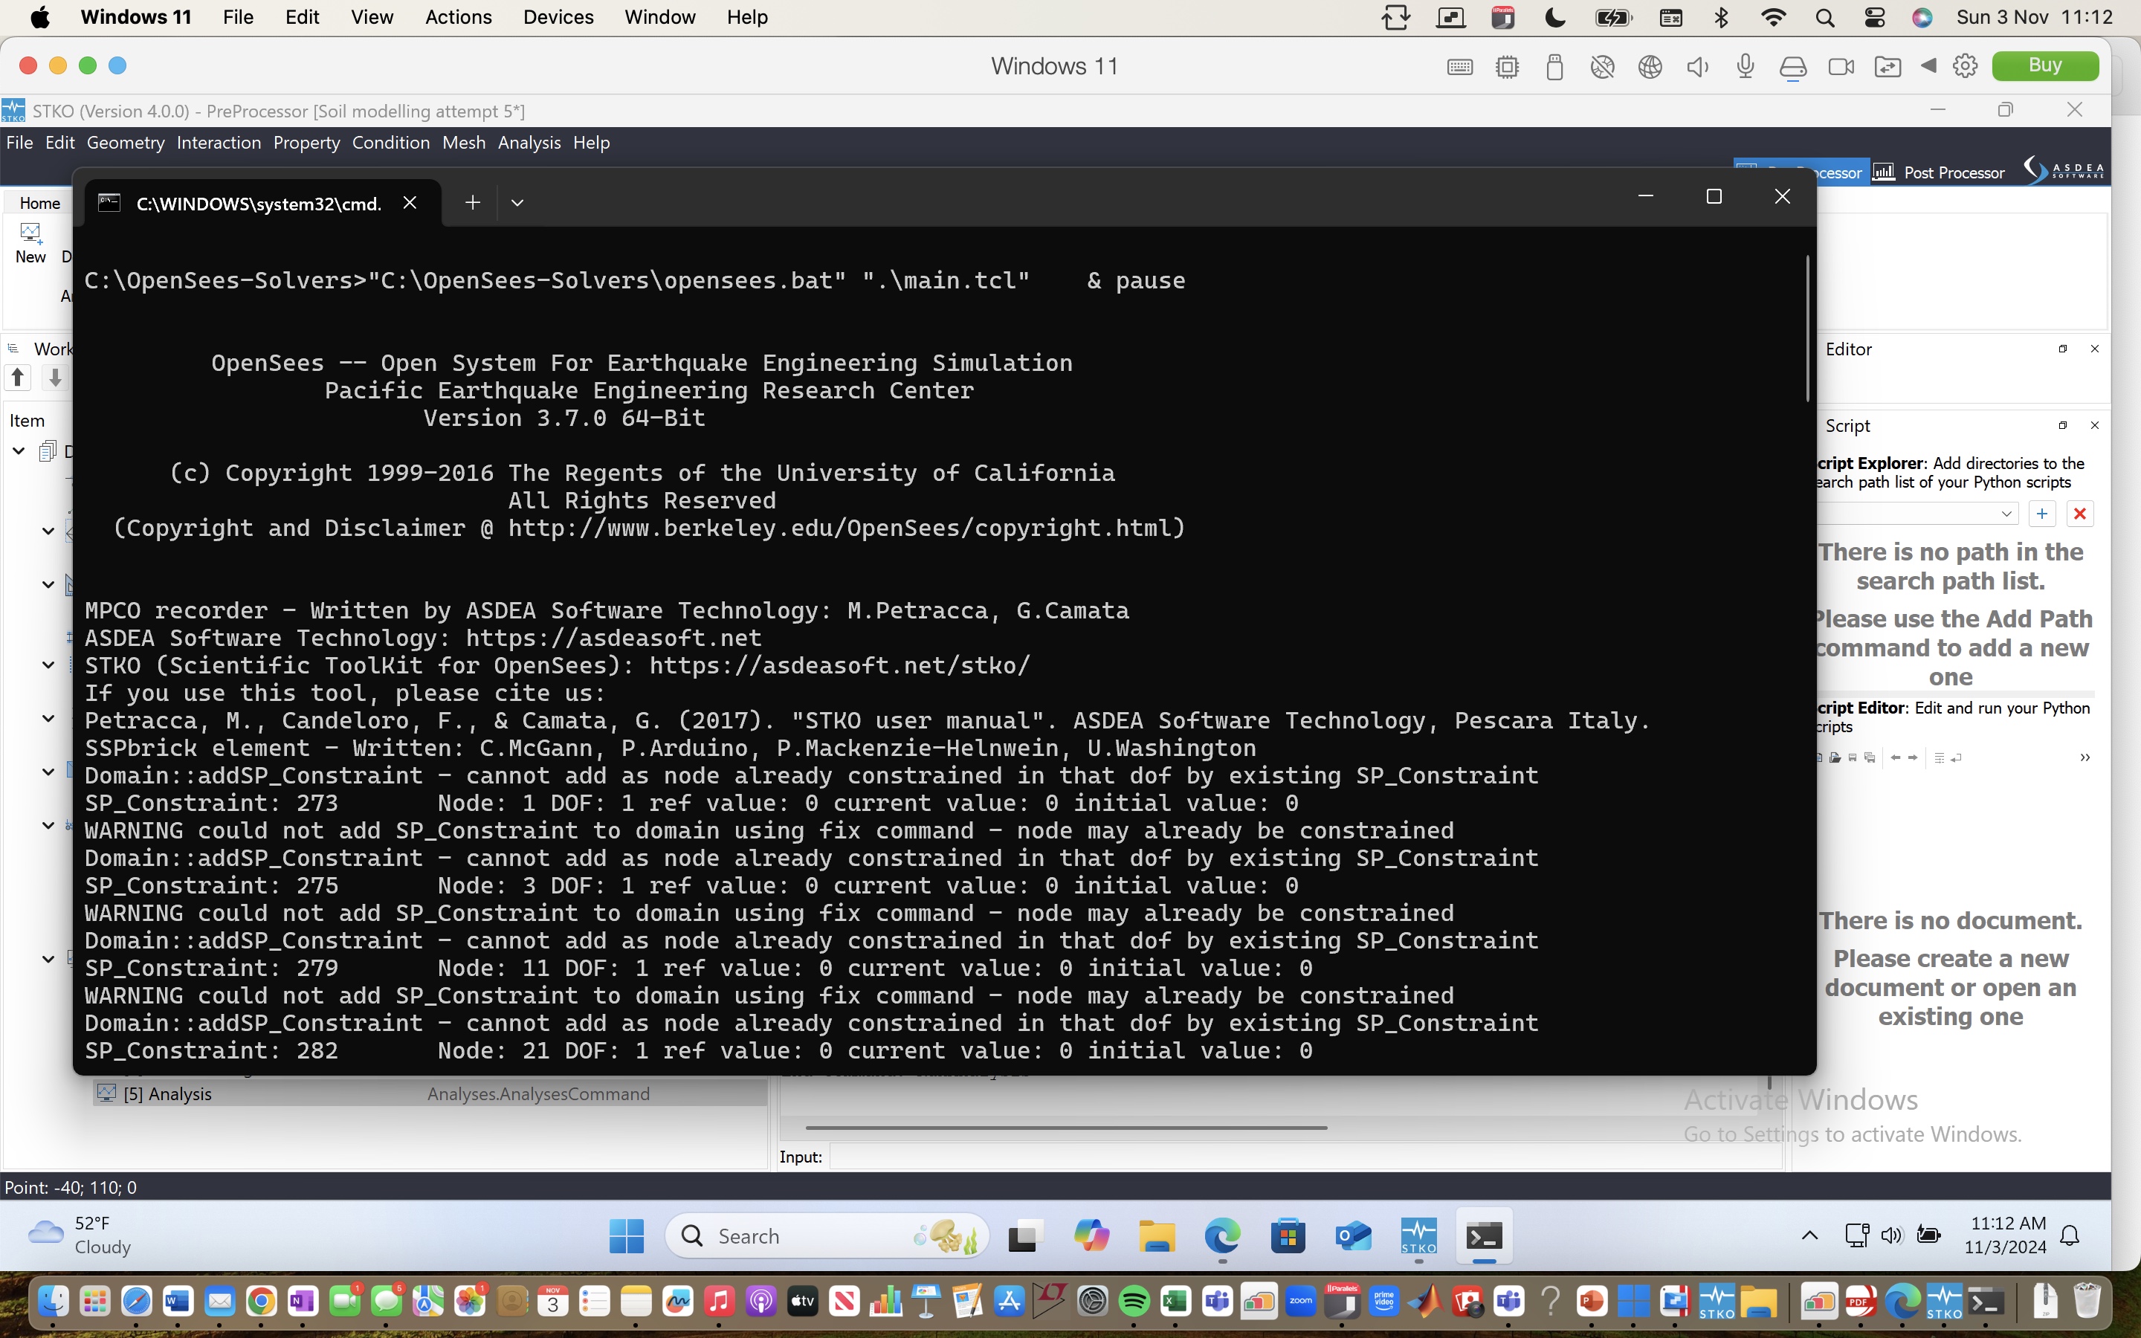Viewport: 2141px width, 1338px height.
Task: Click Parallels sound speaker icon
Action: click(x=1697, y=66)
